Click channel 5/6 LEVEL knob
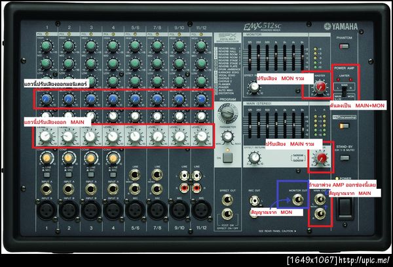Screen dimensions: 393x267 pos(135,136)
